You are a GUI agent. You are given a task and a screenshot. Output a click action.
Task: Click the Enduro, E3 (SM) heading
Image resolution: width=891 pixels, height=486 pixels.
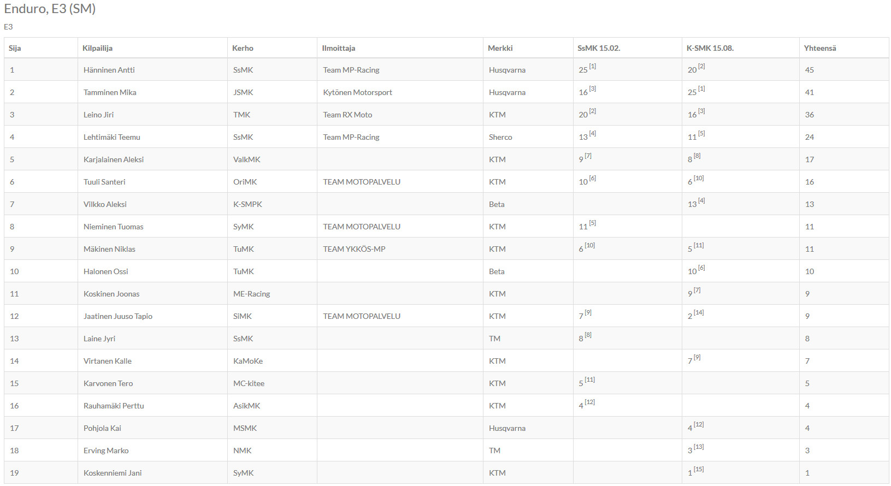50,9
